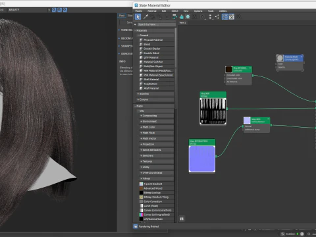This screenshot has width=316, height=237.
Task: Click Move Children toolbar icon
Action: coord(174,16)
